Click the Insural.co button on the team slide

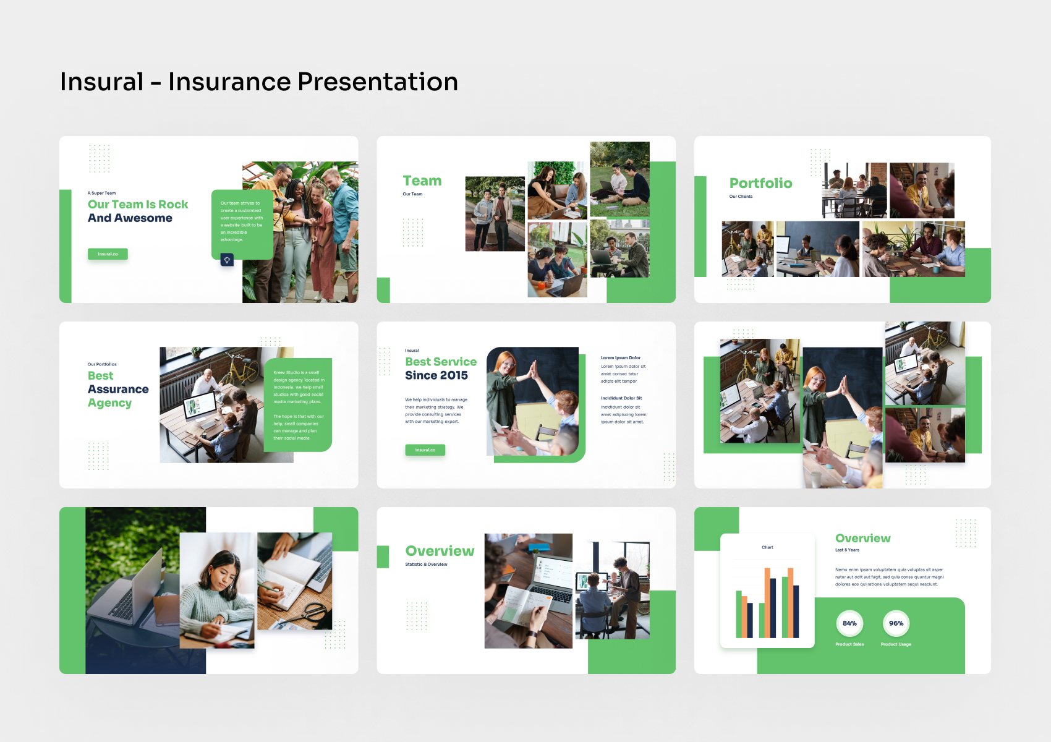pos(108,254)
